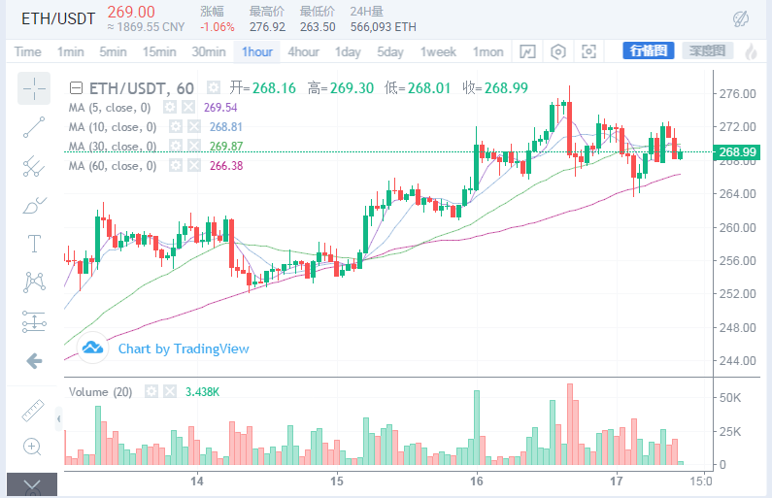Switch to 深度图 depth chart view

coord(708,50)
